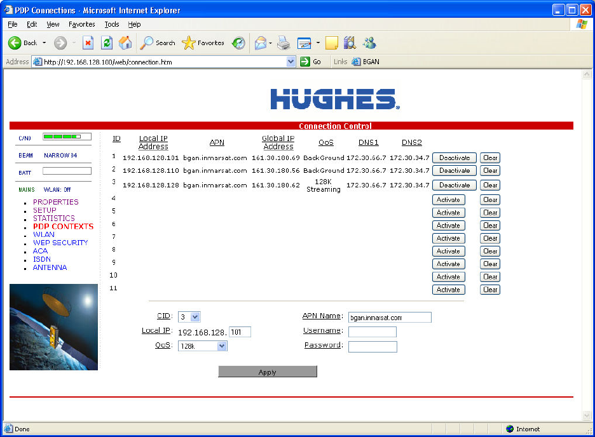This screenshot has width=595, height=437.
Task: Click the satellite image thumbnail
Action: click(53, 327)
